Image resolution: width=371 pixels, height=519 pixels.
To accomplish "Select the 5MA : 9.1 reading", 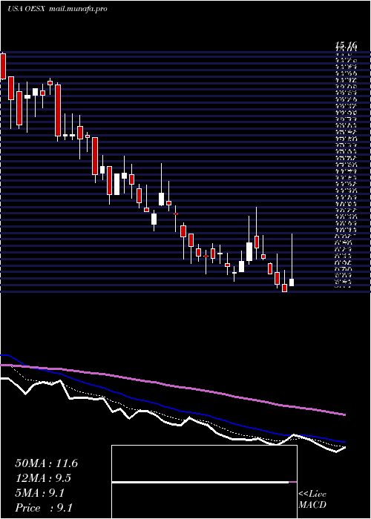I will [40, 493].
